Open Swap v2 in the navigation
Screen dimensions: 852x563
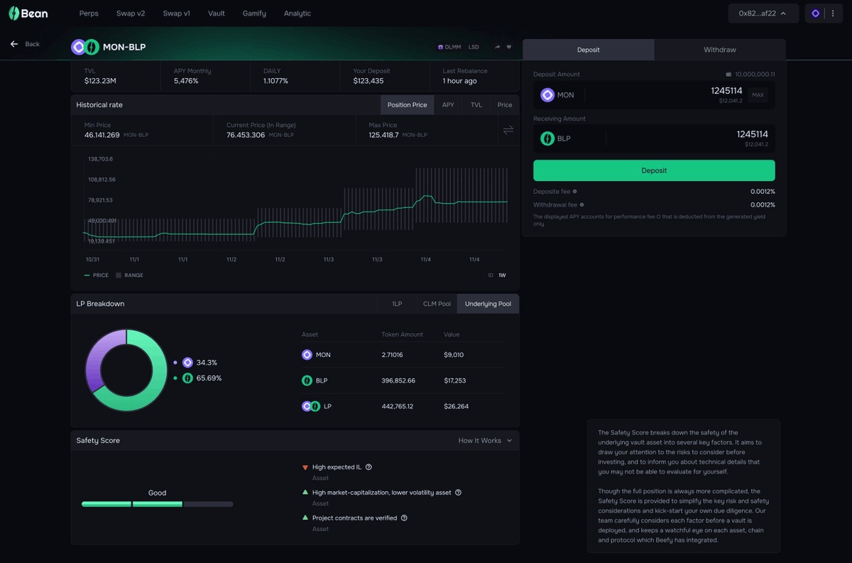(x=131, y=13)
